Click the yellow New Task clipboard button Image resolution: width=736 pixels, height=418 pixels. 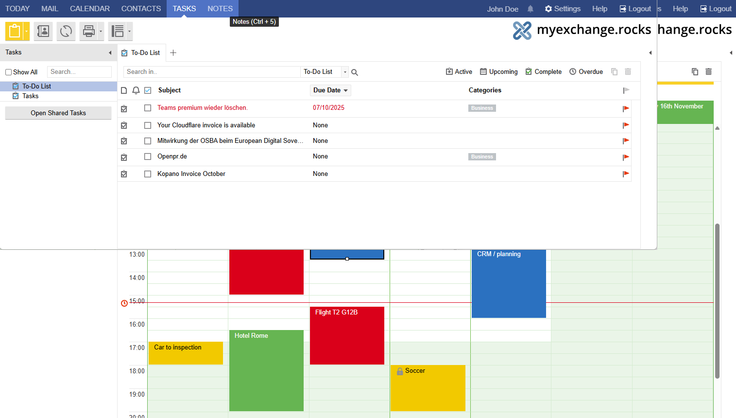tap(14, 31)
